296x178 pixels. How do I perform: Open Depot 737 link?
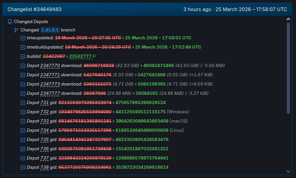coord(44,158)
